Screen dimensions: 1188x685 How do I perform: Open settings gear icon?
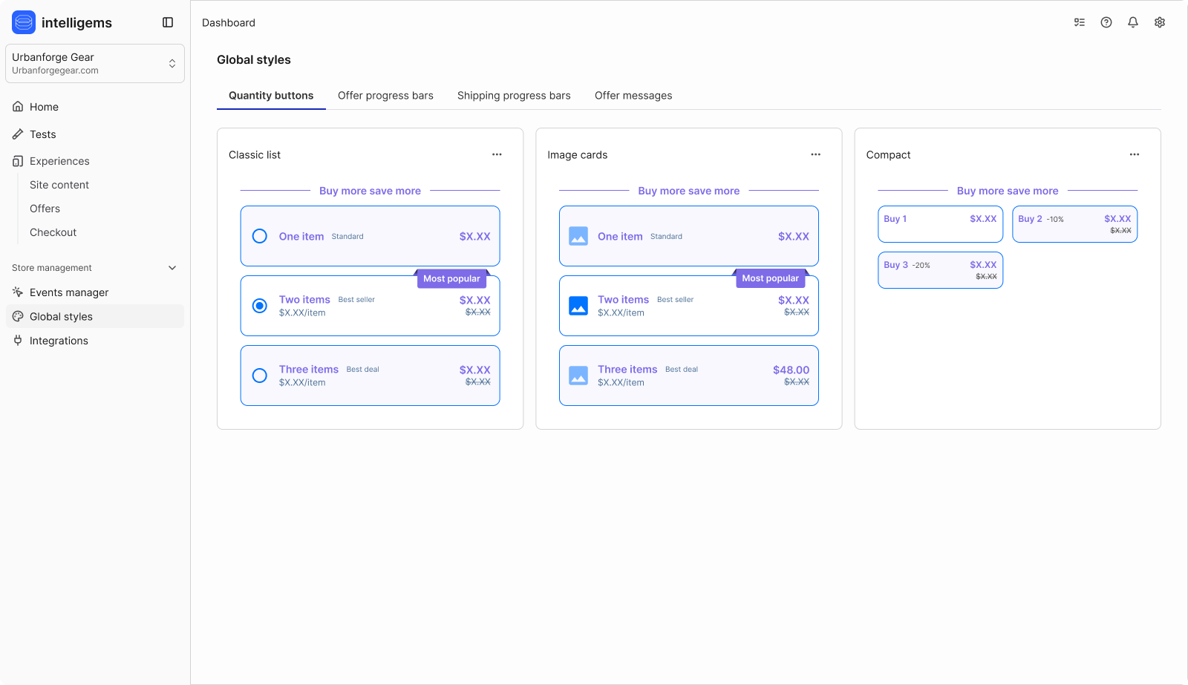pos(1160,22)
